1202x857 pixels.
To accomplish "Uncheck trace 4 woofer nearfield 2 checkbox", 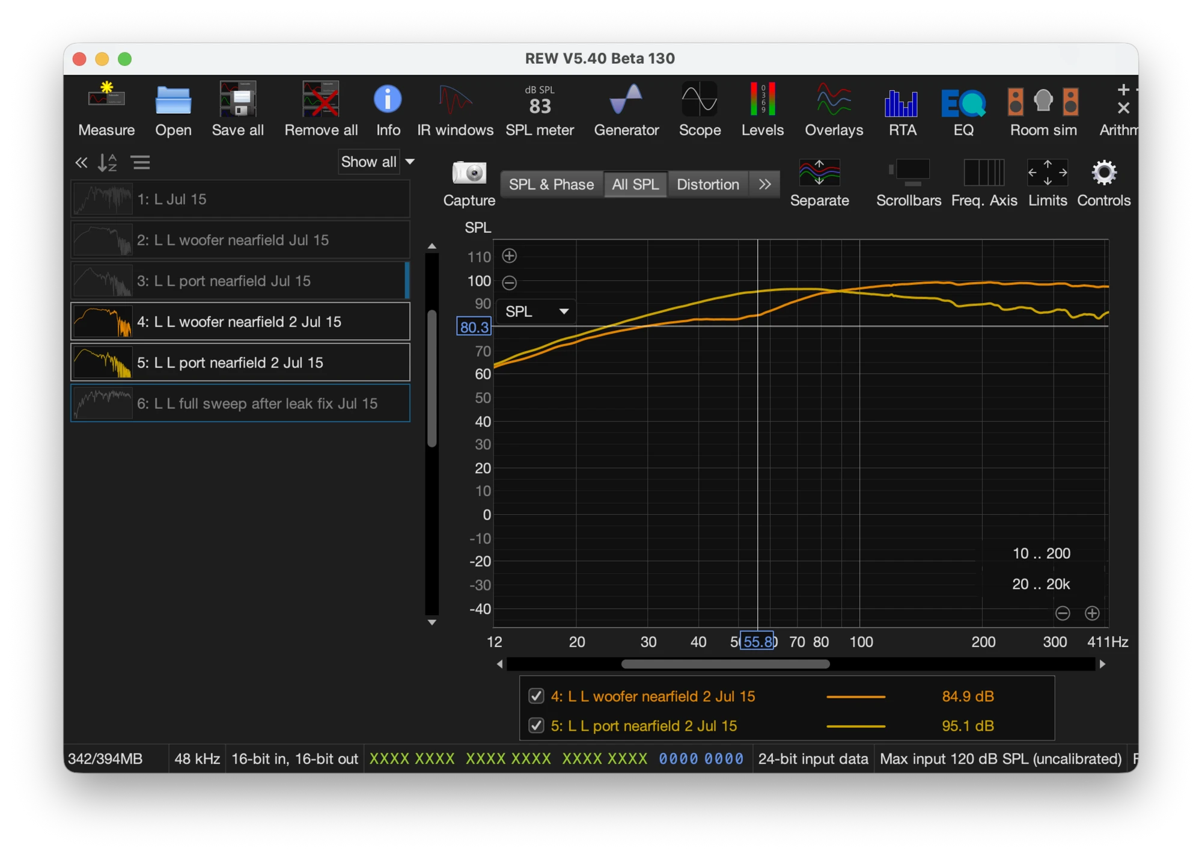I will 536,696.
